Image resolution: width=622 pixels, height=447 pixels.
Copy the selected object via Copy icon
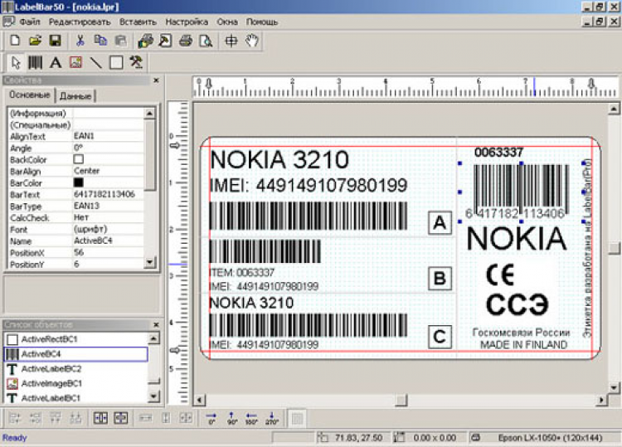coord(100,41)
